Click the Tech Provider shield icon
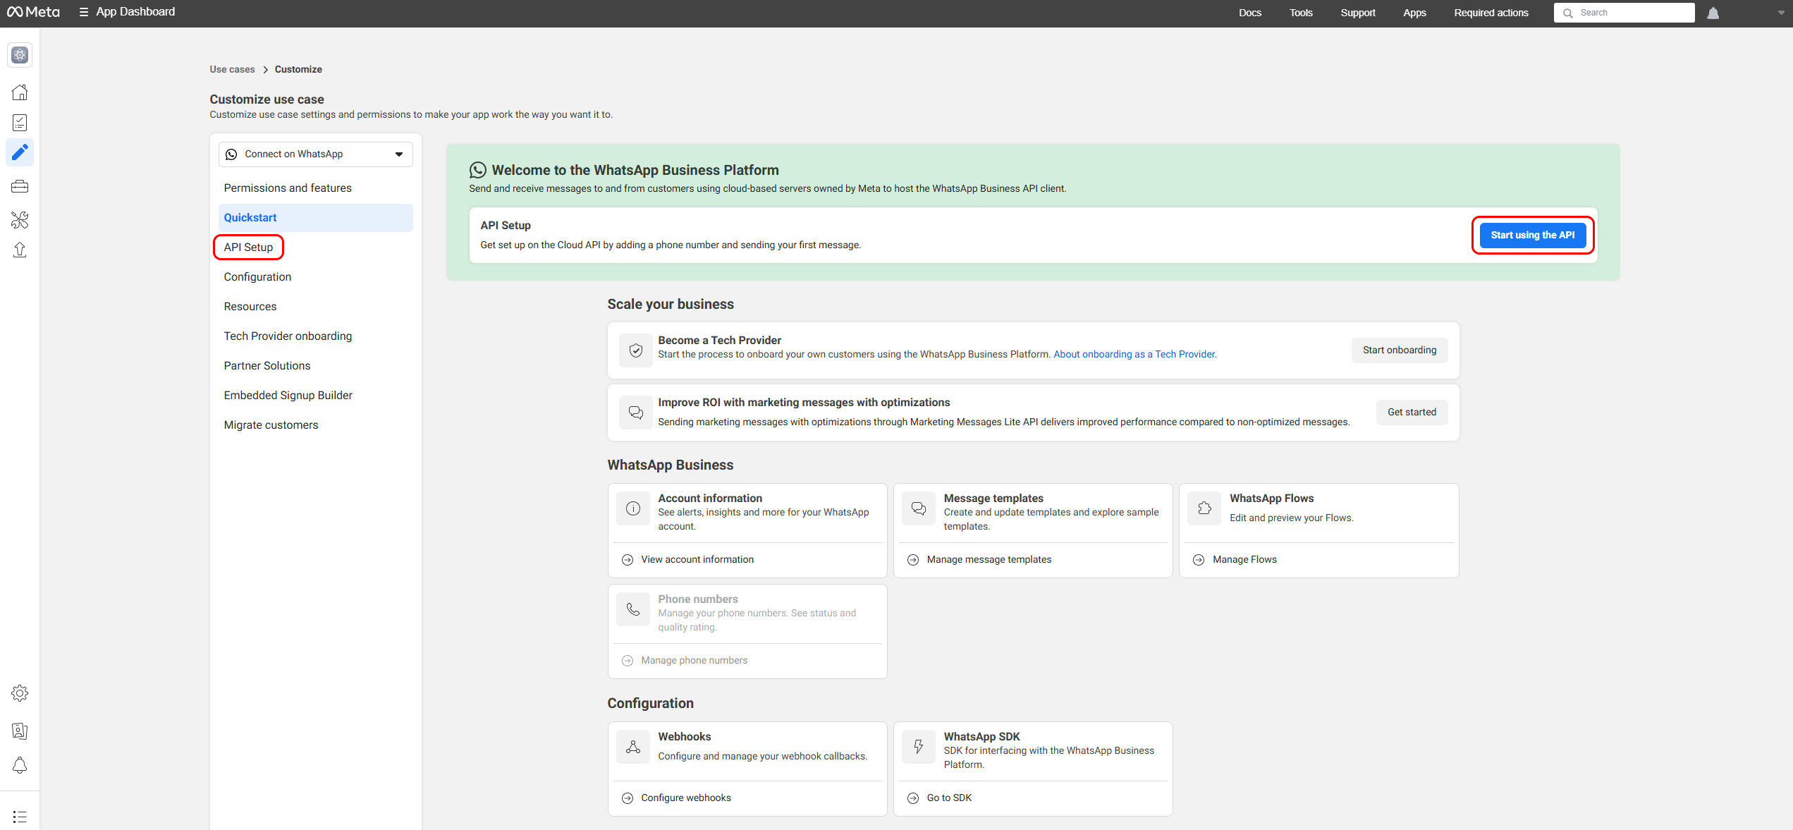Viewport: 1793px width, 830px height. point(635,350)
